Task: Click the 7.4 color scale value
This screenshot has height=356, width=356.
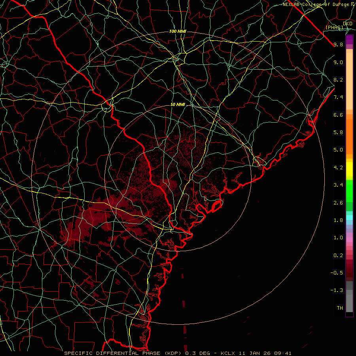Action: [x=338, y=97]
